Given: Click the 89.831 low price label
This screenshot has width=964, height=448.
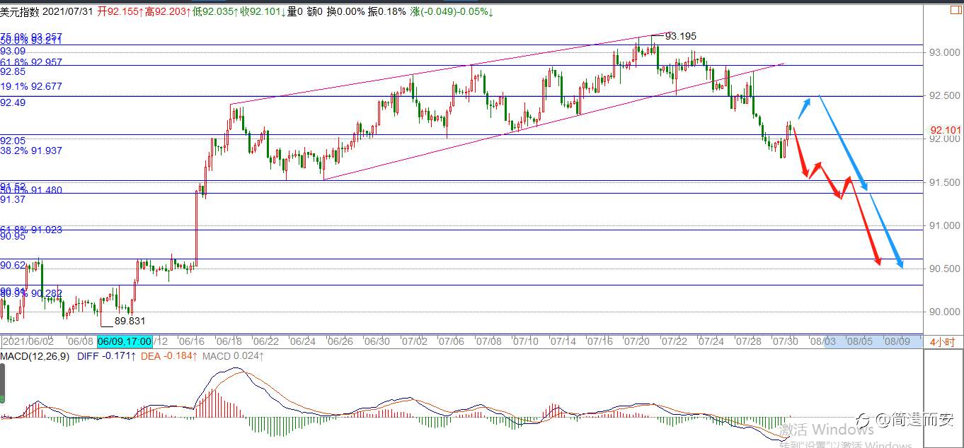Looking at the screenshot, I should (x=130, y=321).
